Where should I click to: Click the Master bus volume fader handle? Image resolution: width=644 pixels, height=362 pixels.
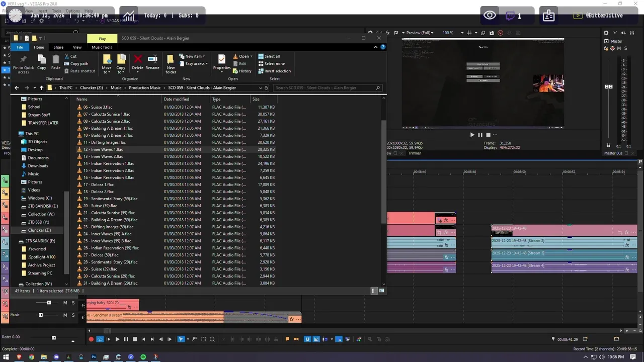[x=608, y=86]
